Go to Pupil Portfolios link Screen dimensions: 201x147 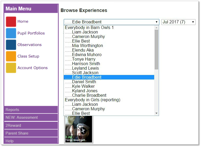tap(31, 33)
